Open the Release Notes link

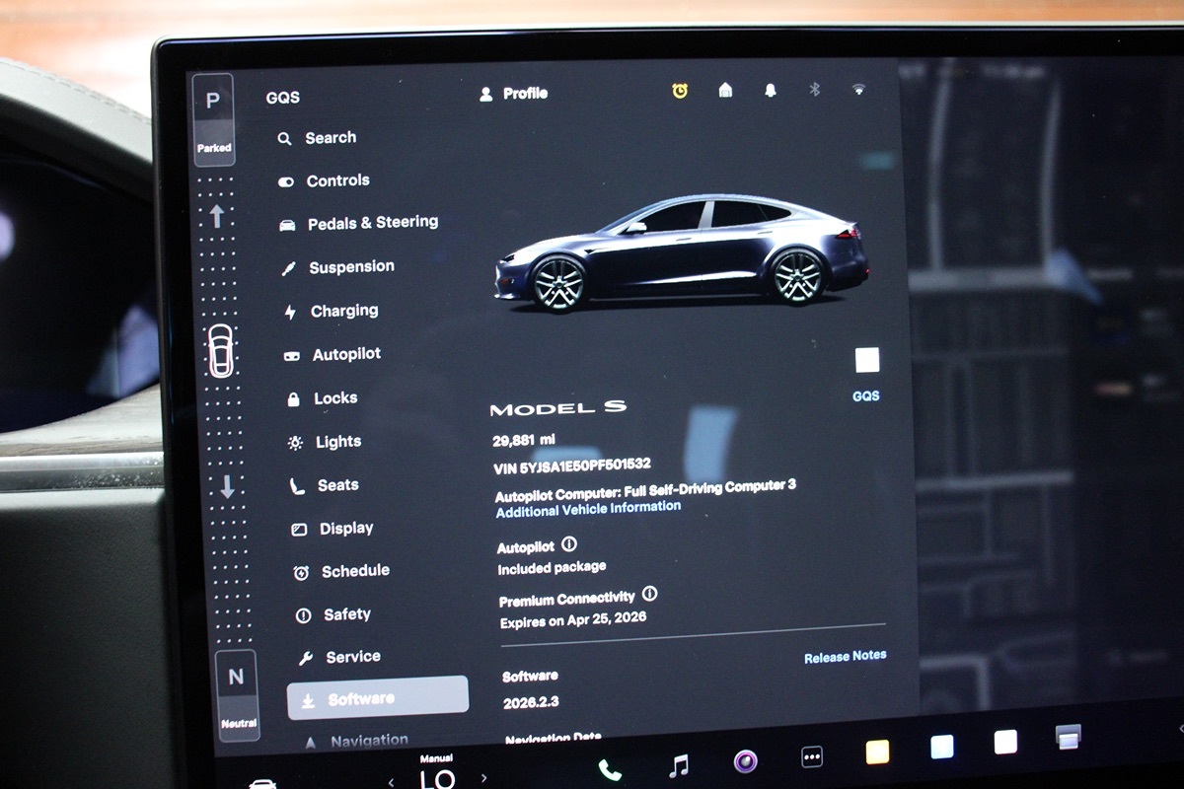(846, 657)
